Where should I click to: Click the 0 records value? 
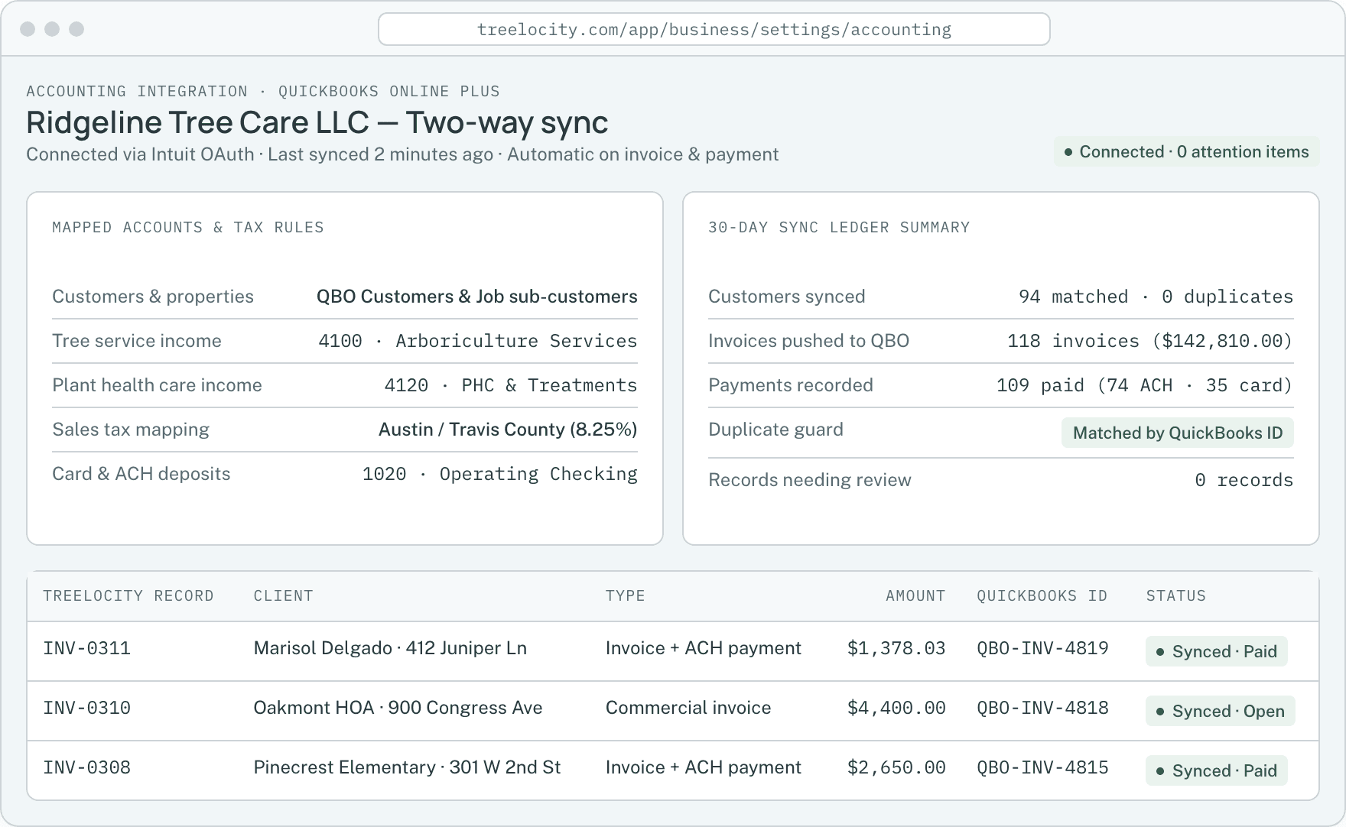tap(1244, 480)
